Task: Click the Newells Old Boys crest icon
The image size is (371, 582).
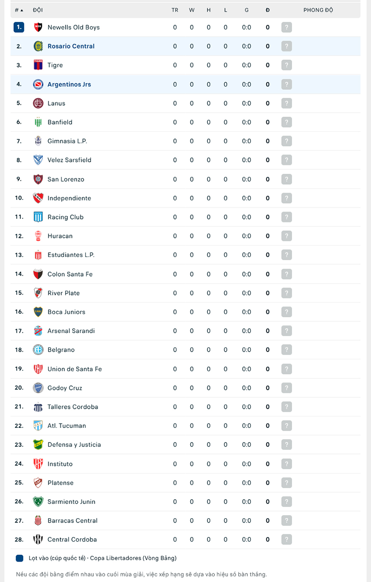Action: [x=38, y=27]
